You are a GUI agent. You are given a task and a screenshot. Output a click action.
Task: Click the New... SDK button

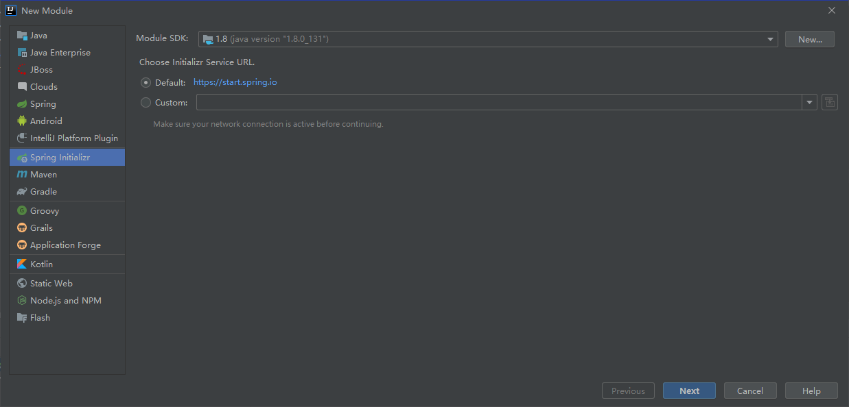pos(810,39)
